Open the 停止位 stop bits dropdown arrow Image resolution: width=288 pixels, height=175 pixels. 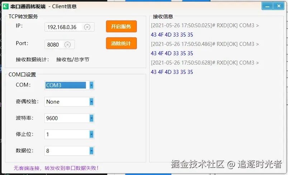(x=91, y=134)
